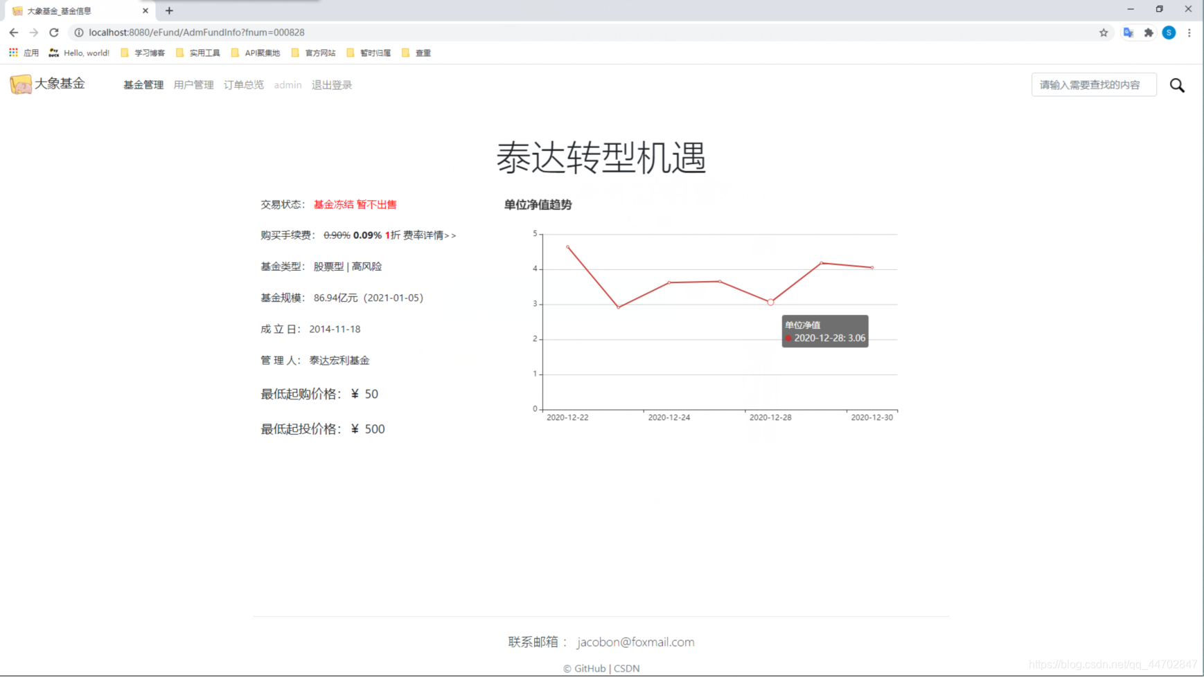This screenshot has width=1204, height=677.
Task: Click the jacobon@foxmail.com email
Action: (635, 642)
